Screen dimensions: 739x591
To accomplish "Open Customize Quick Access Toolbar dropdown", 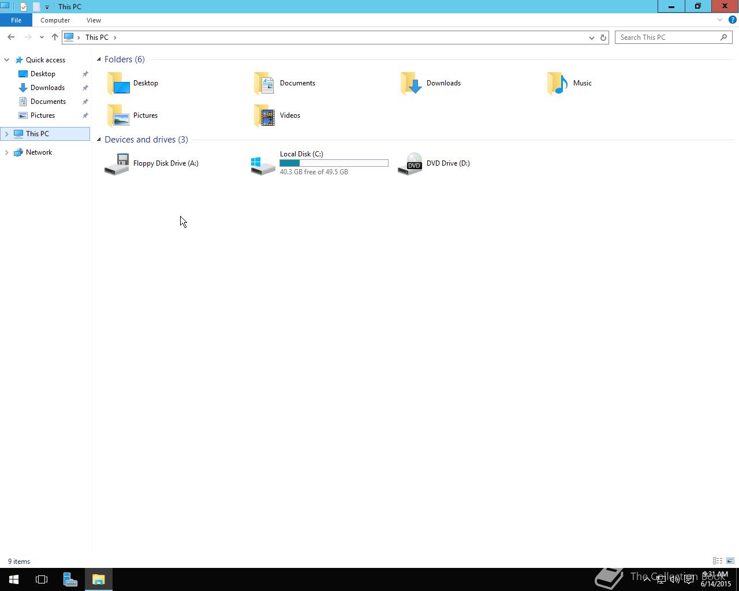I will point(47,8).
